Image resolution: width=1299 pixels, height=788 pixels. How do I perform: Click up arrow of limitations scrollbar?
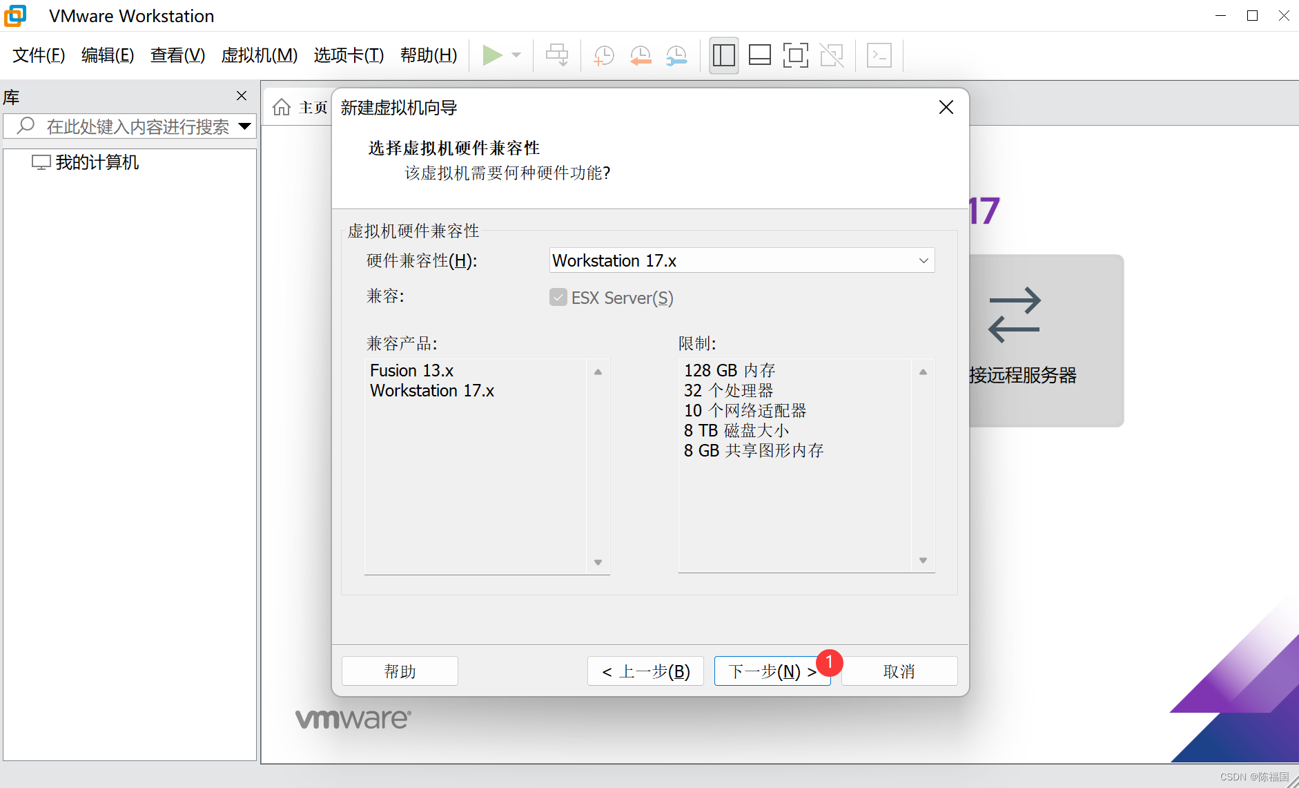click(x=924, y=372)
